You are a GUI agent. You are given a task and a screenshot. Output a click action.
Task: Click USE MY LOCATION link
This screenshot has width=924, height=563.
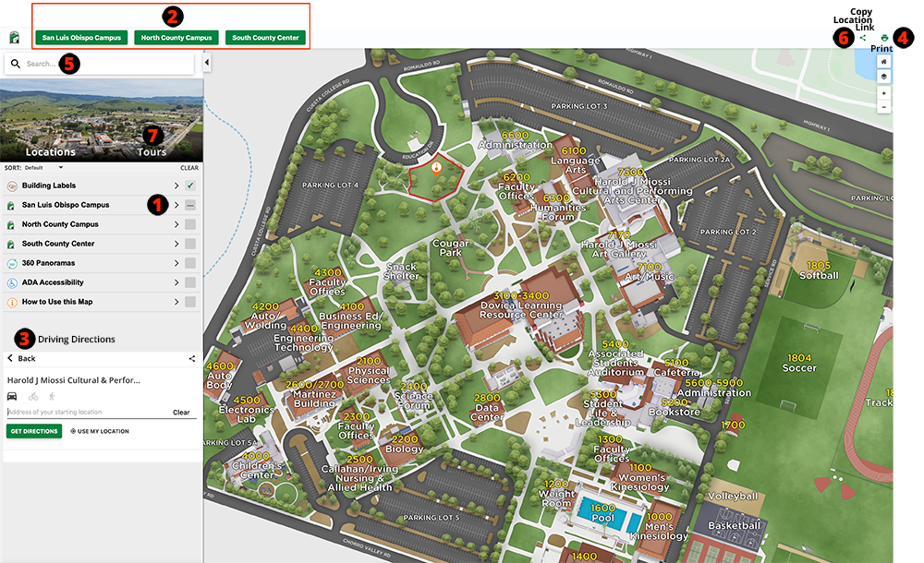[103, 431]
